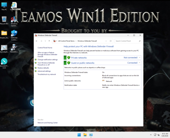Open Turn Windows Defender Firewall on or off

pos(46,64)
